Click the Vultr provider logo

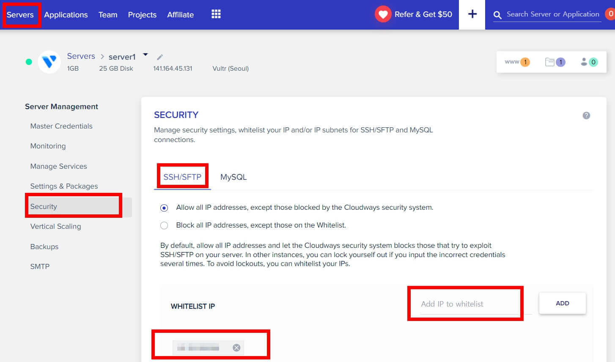(x=49, y=62)
